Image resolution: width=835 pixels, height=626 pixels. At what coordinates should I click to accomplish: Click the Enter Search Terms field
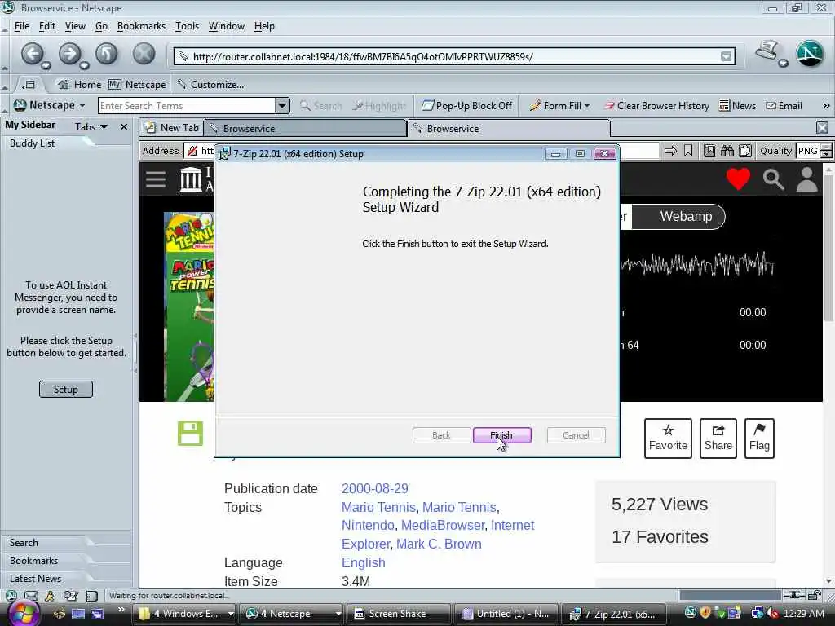pos(187,105)
